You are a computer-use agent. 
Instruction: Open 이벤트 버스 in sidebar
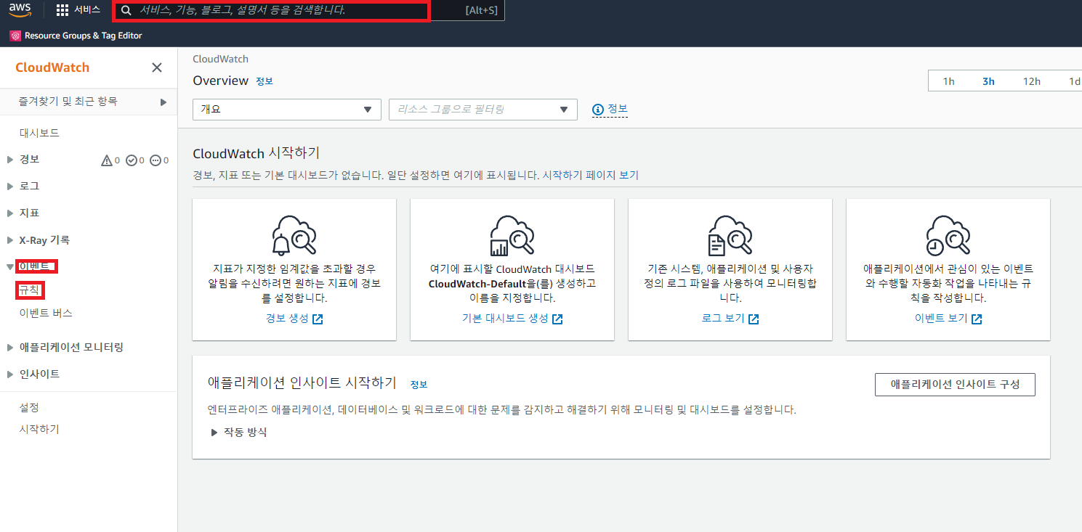pyautogui.click(x=46, y=314)
